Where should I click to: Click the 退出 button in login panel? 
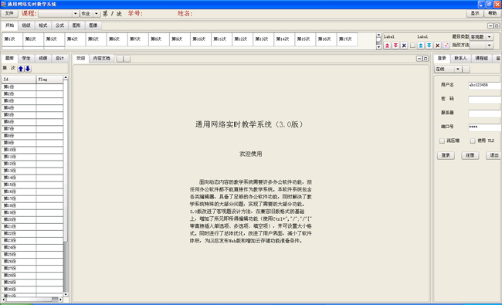coord(494,155)
